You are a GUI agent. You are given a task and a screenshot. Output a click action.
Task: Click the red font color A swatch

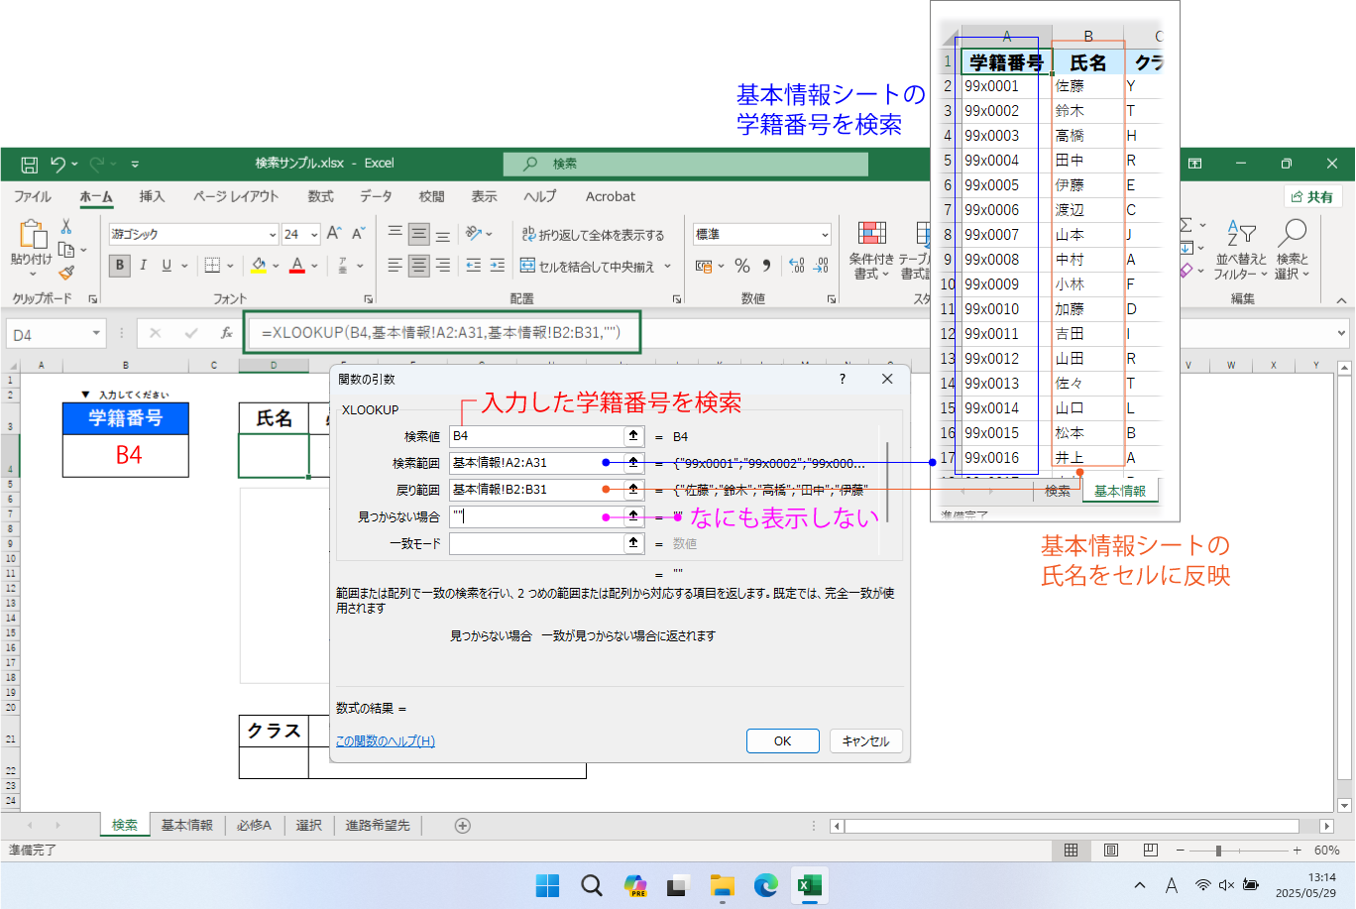click(297, 266)
